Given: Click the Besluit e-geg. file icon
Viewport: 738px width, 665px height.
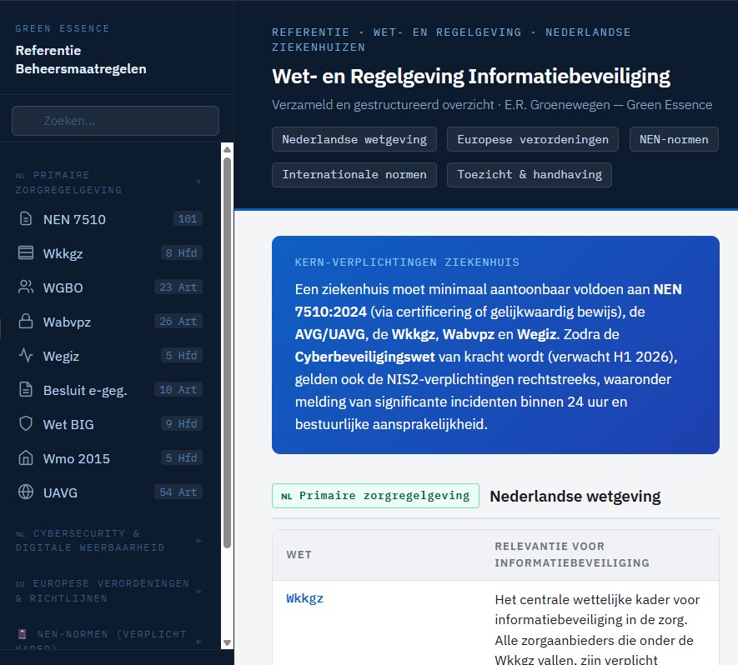Looking at the screenshot, I should [x=25, y=390].
